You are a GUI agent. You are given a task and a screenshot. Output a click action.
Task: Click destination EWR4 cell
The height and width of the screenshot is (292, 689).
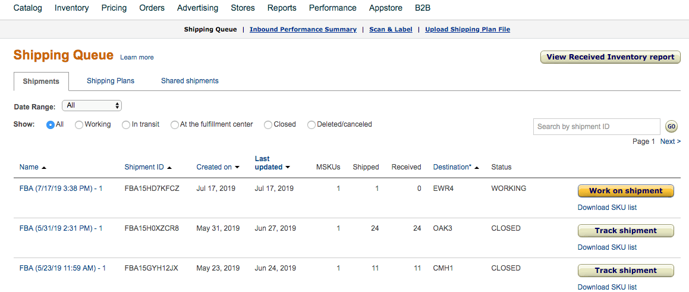(x=443, y=189)
